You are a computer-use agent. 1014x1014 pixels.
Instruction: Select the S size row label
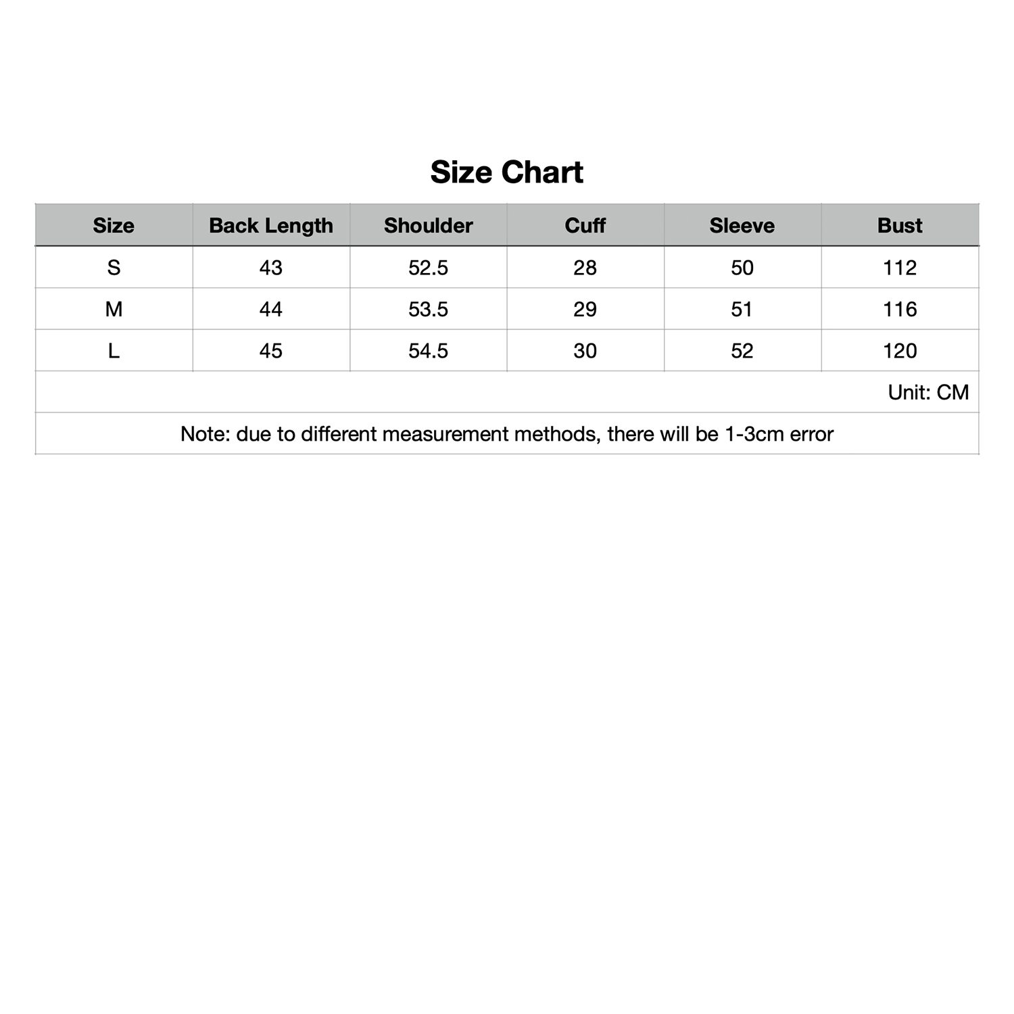114,268
